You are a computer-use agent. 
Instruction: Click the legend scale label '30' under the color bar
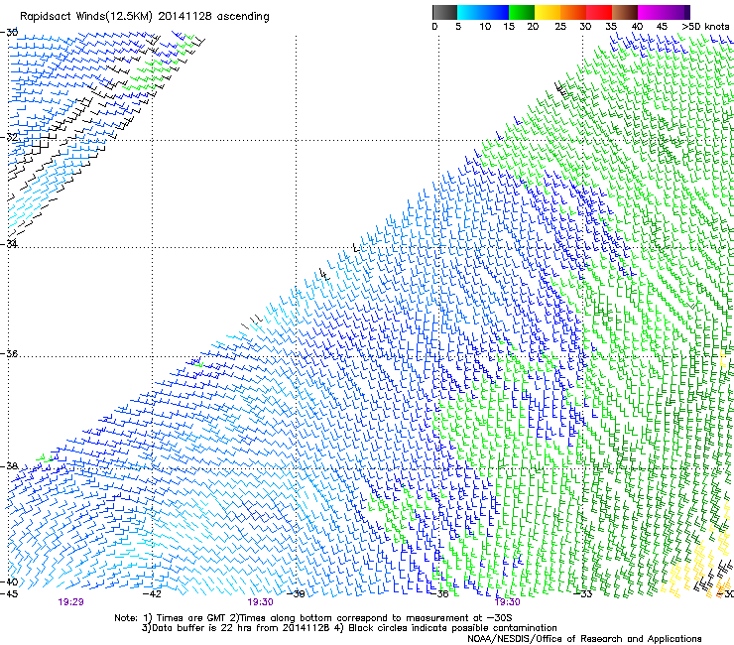585,27
